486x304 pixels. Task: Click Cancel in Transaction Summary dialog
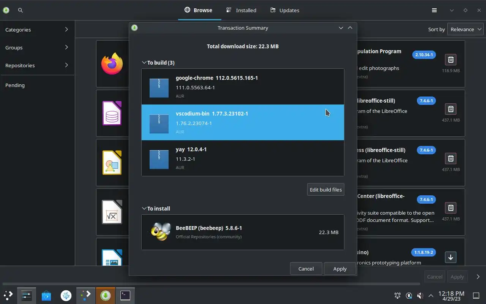306,269
